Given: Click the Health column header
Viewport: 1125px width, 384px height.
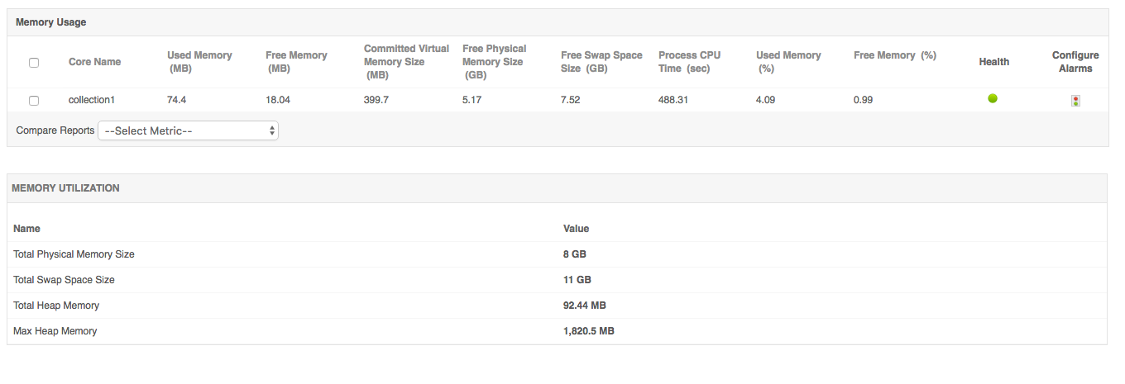Looking at the screenshot, I should [993, 62].
